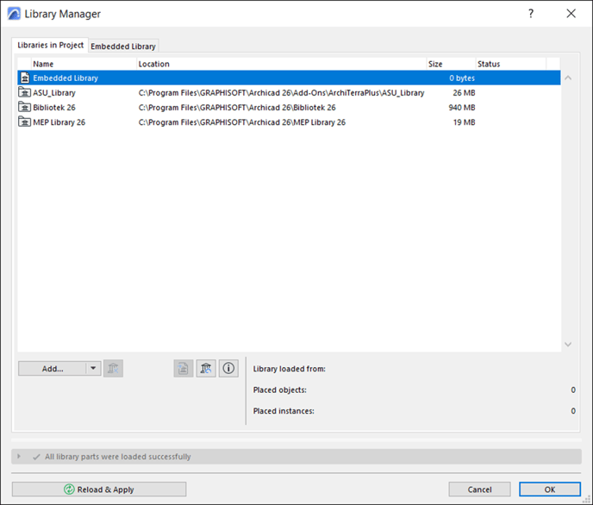Click the 19 MB size value
This screenshot has width=593, height=505.
tap(464, 122)
